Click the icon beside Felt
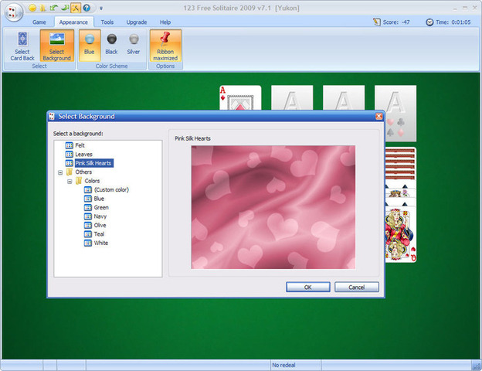The width and height of the screenshot is (482, 371). pyautogui.click(x=70, y=145)
